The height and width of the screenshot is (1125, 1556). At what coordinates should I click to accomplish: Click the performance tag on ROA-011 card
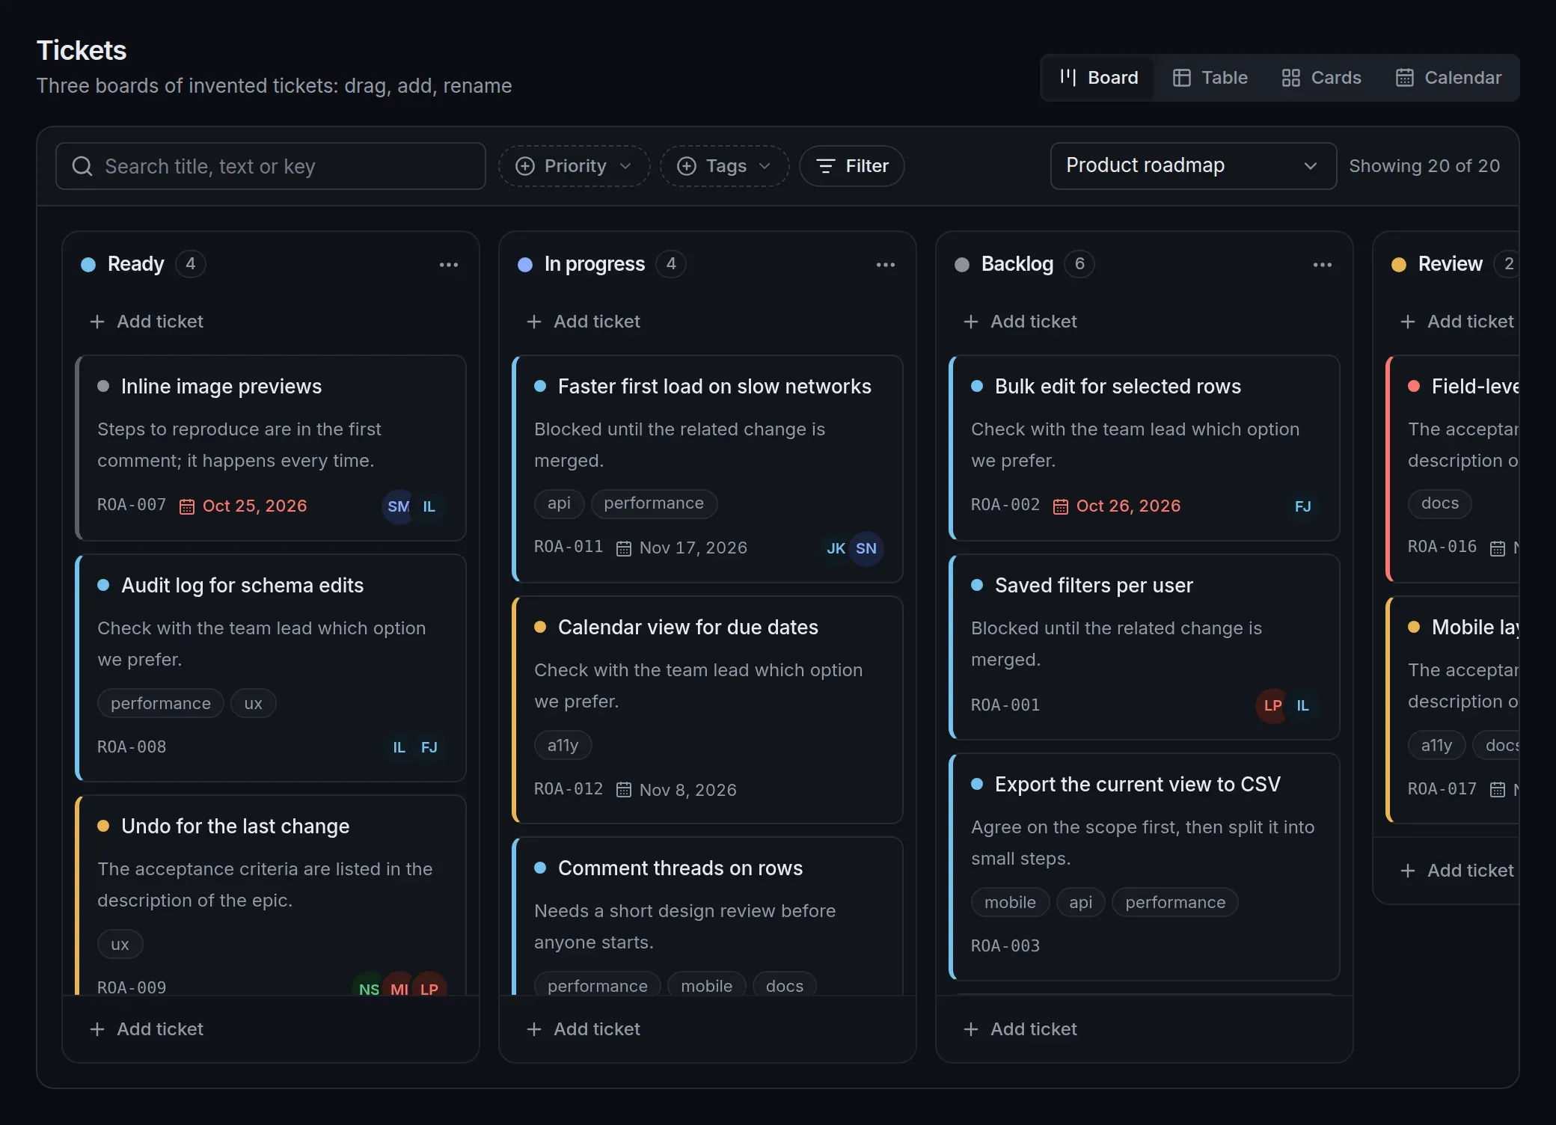coord(654,503)
